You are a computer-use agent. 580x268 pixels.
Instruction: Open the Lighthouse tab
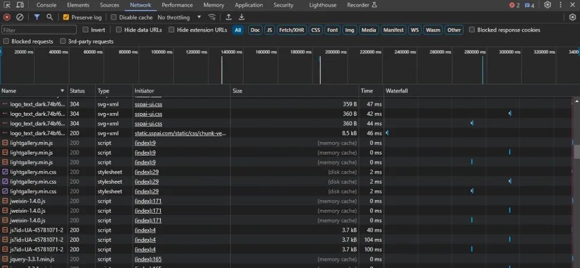pos(323,5)
